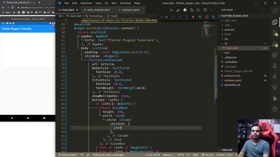Split the editor to the right
This screenshot has width=280, height=157.
[x=205, y=10]
